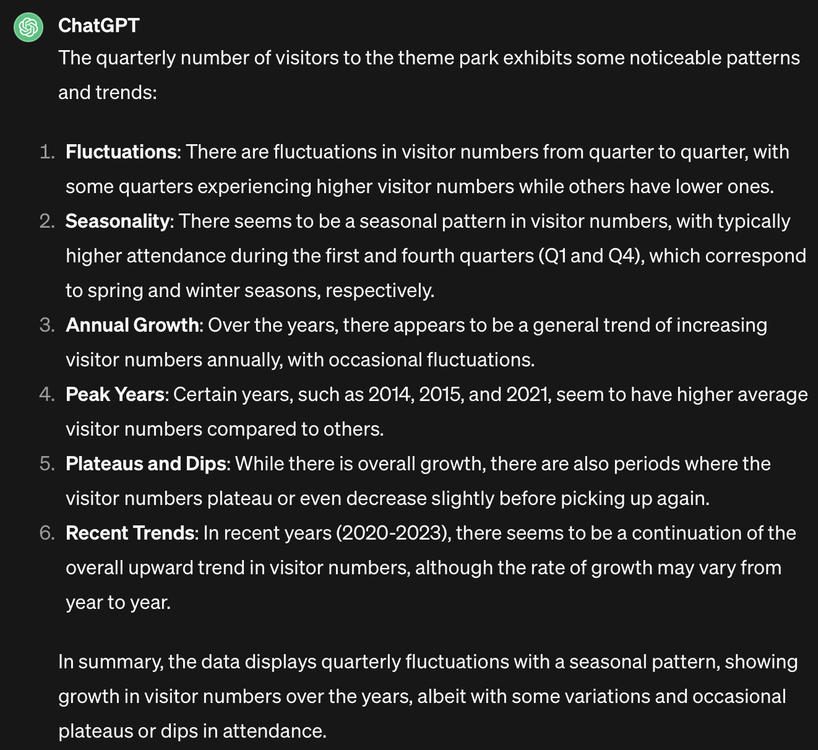Click the bold Recent Trends heading

click(x=130, y=533)
